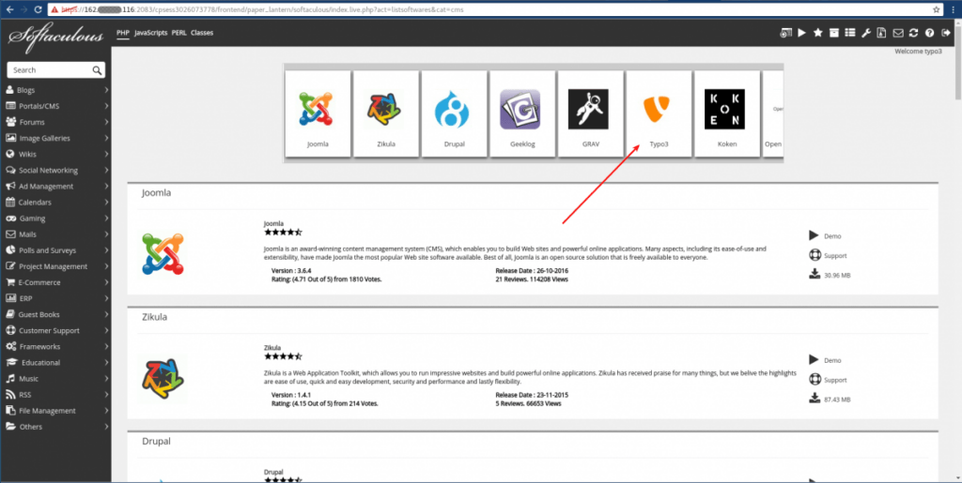Click the Zikula section heading
This screenshot has height=483, width=962.
coord(154,317)
